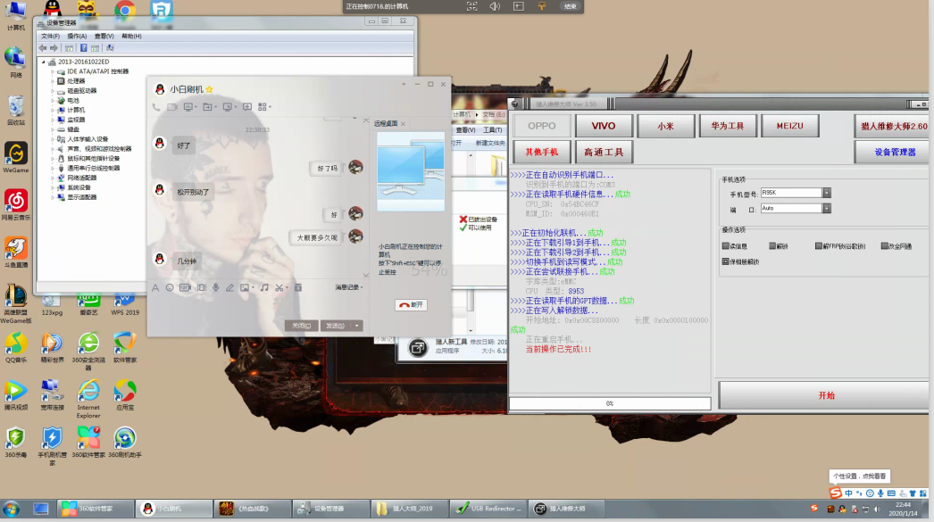This screenshot has height=522, width=934.
Task: Open the port Auto dropdown
Action: coord(826,208)
